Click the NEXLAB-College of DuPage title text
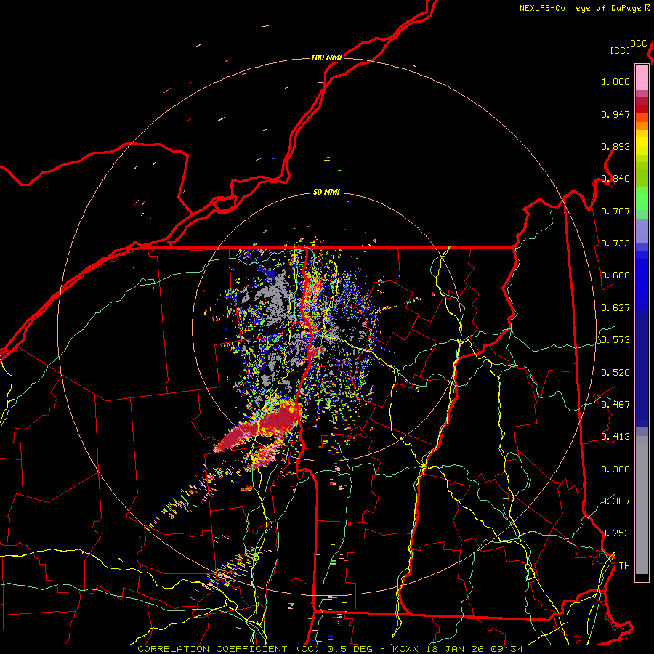 point(581,8)
